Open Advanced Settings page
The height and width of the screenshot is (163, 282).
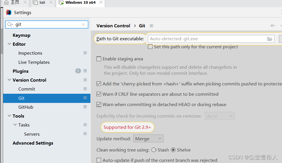click(x=33, y=143)
